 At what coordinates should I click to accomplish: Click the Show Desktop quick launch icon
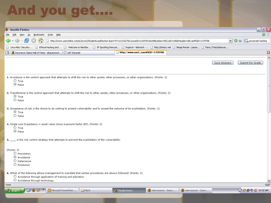(x=29, y=190)
